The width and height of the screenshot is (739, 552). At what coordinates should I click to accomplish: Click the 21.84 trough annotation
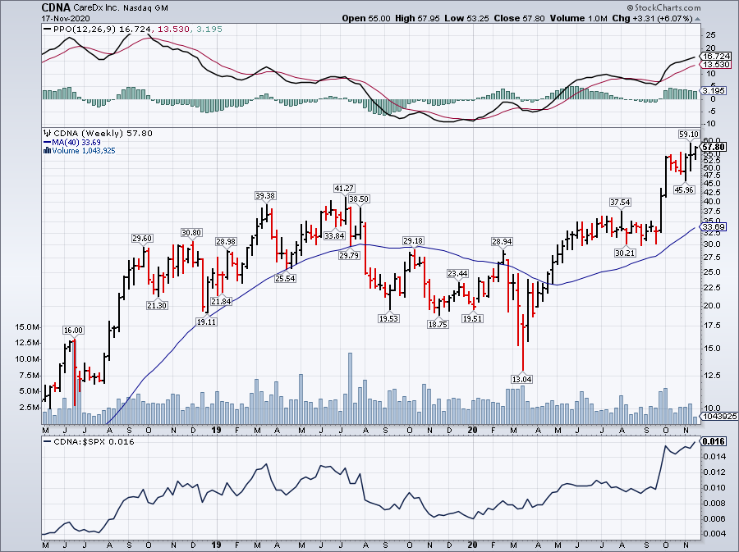click(x=221, y=301)
